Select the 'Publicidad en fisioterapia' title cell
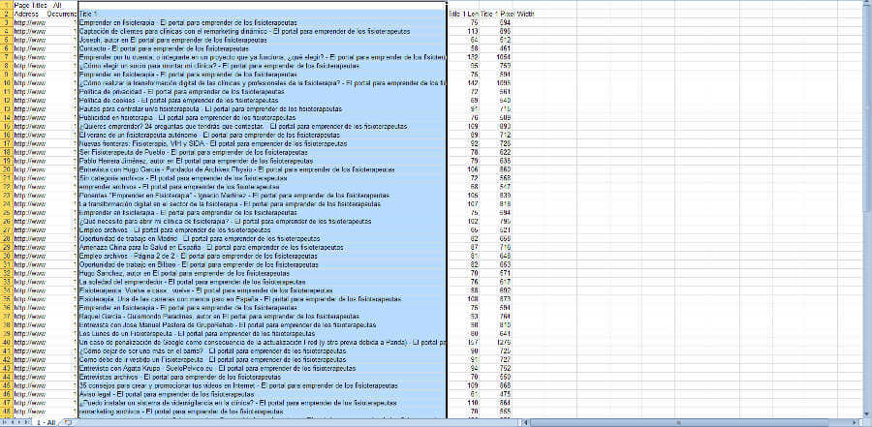872x427 pixels. tap(262, 117)
